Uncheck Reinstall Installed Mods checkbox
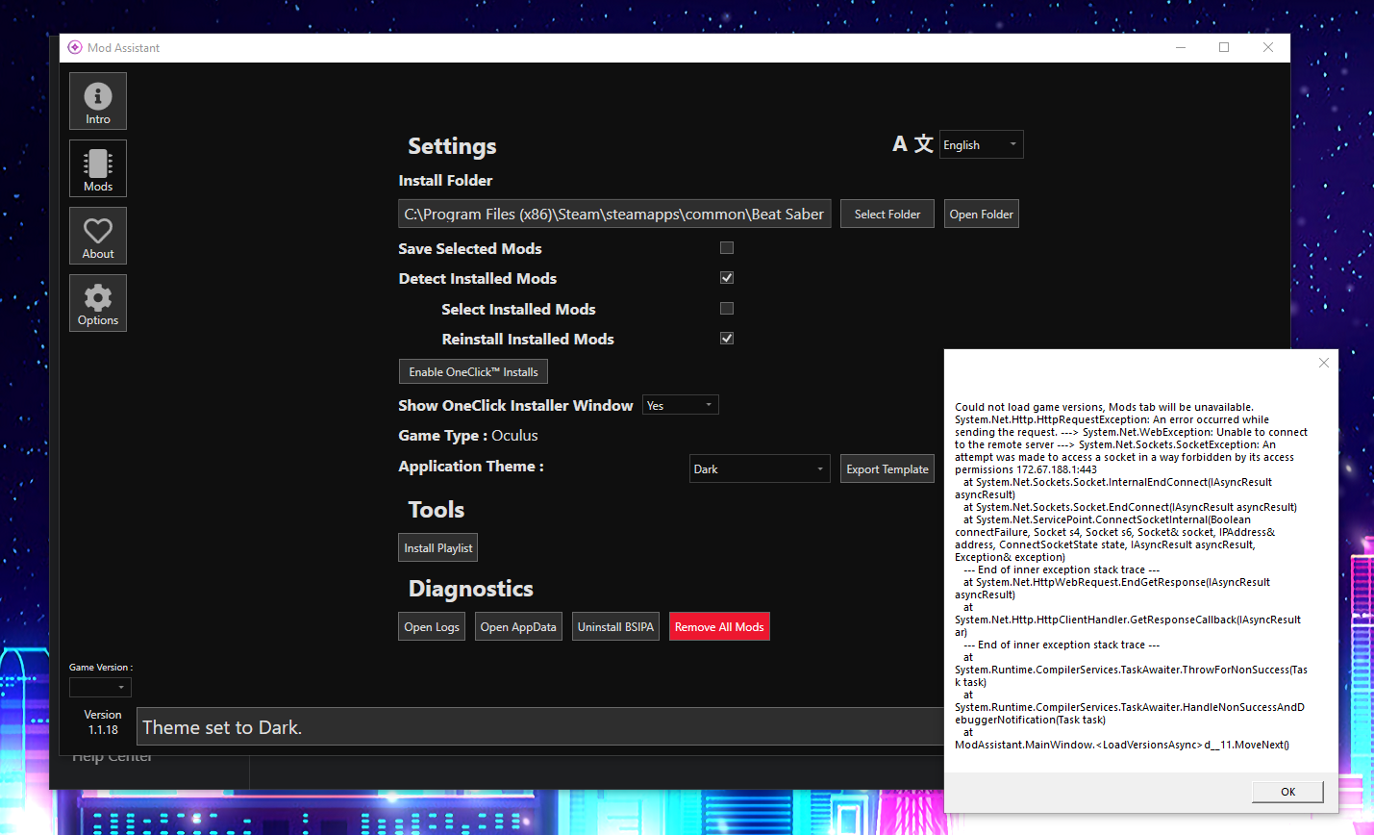1374x835 pixels. [727, 339]
